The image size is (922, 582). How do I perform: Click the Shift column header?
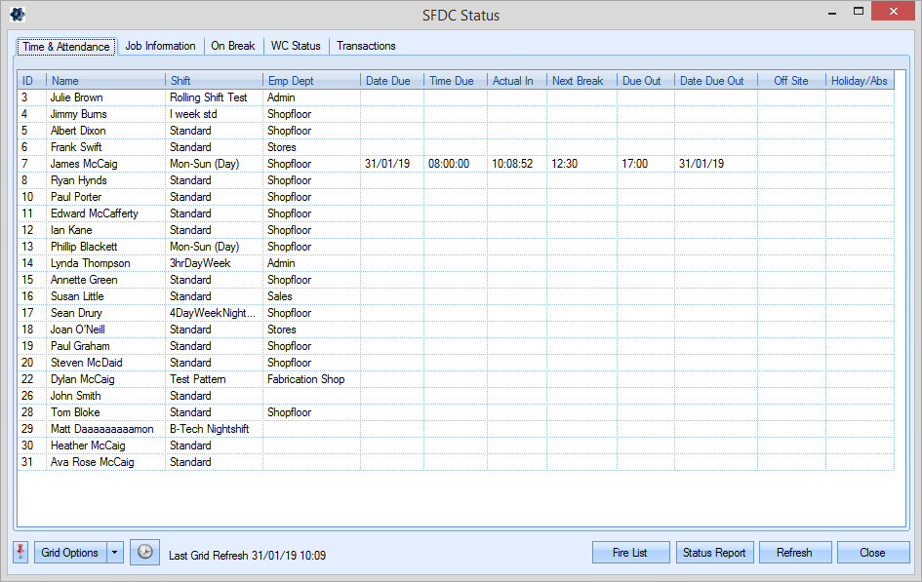(x=213, y=81)
